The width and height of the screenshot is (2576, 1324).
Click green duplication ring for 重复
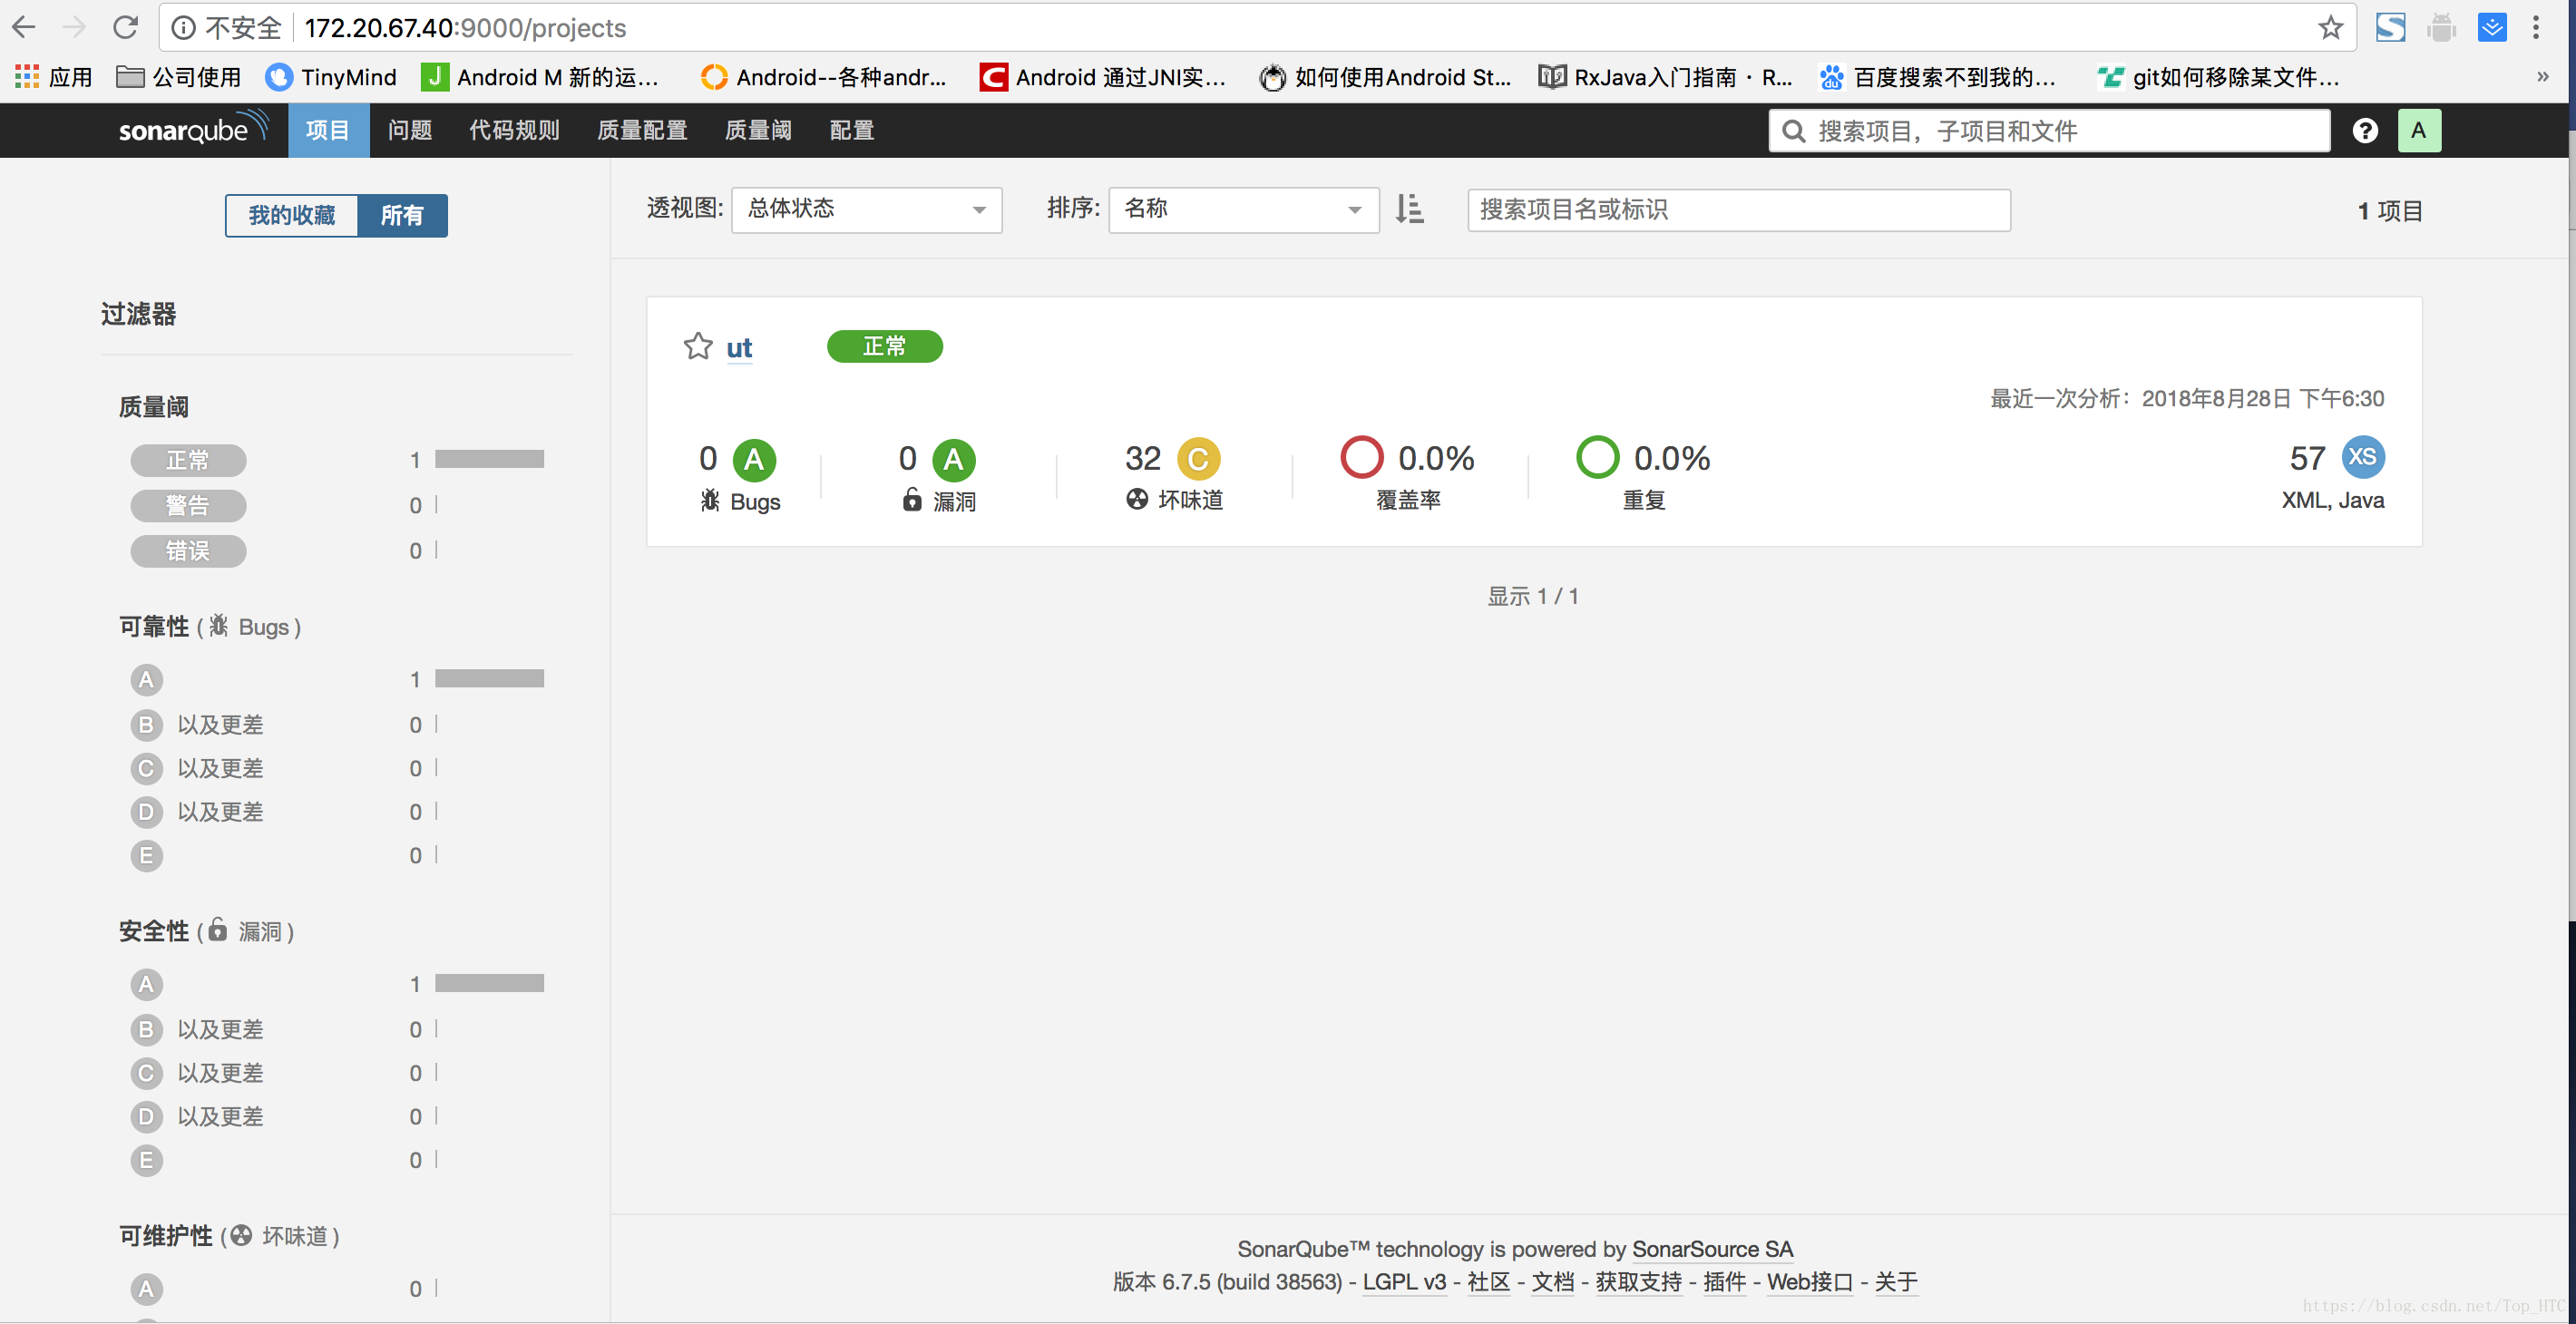[x=1597, y=457]
